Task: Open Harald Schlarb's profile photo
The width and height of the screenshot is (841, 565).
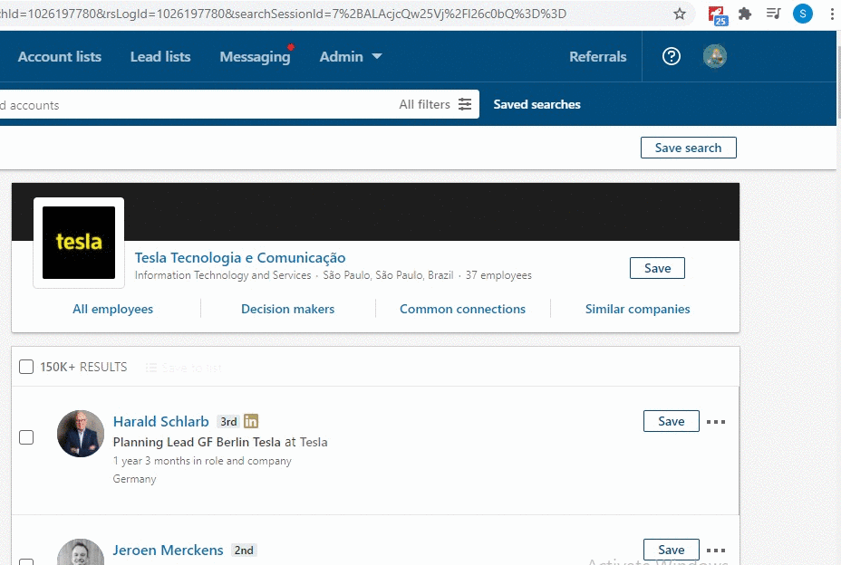Action: click(x=81, y=434)
